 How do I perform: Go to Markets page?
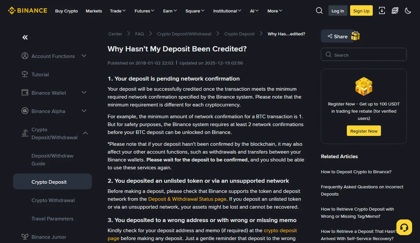94,11
